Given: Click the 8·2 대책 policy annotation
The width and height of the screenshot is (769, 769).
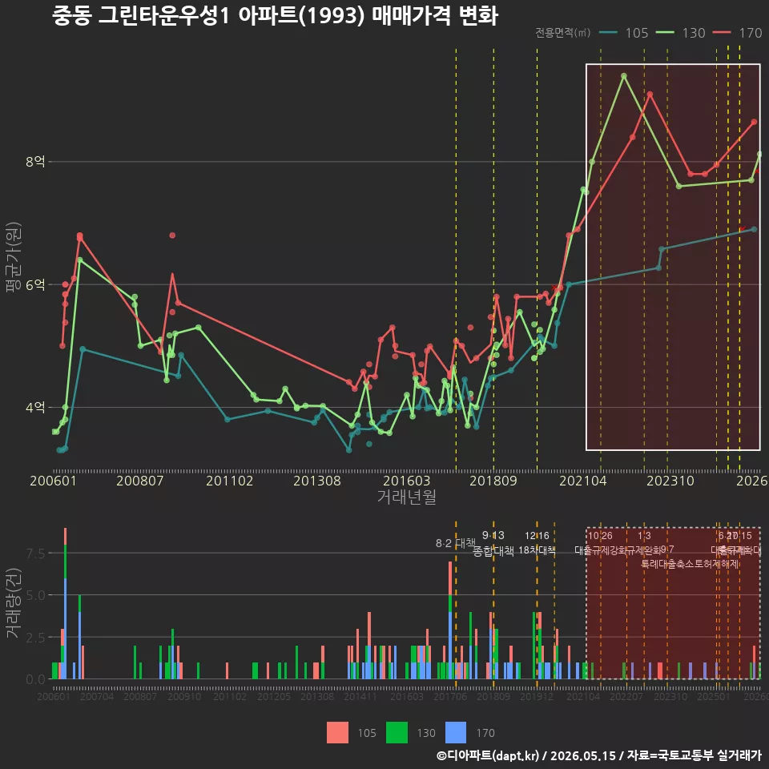Looking at the screenshot, I should coord(456,543).
